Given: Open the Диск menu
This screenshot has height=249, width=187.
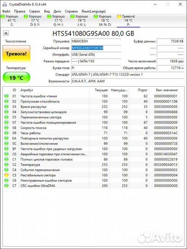Looking at the screenshot, I should click(x=57, y=12).
